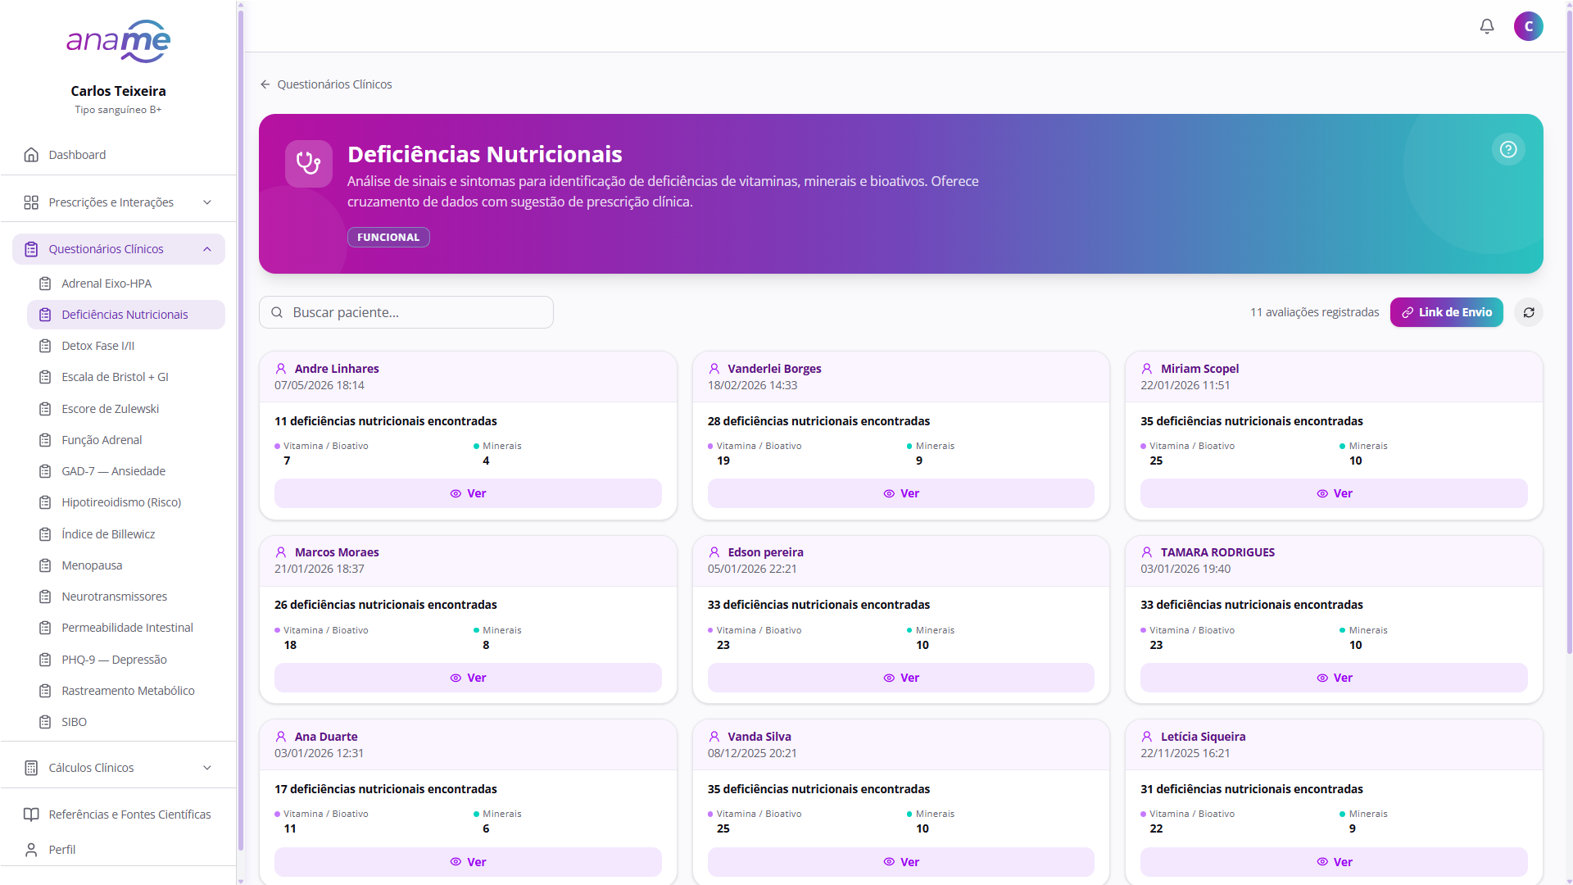Open Hipotireoidismo (Risco) questionnaire

coord(126,502)
